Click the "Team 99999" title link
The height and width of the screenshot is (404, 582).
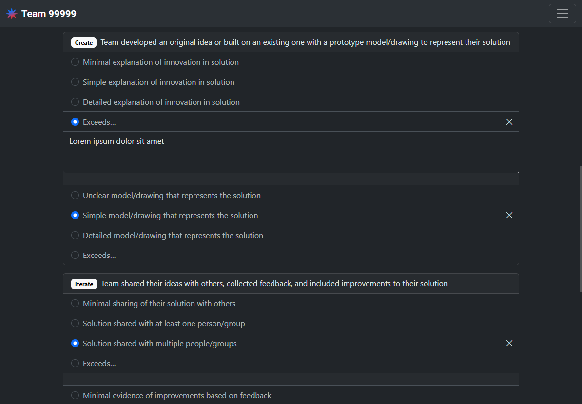[49, 14]
